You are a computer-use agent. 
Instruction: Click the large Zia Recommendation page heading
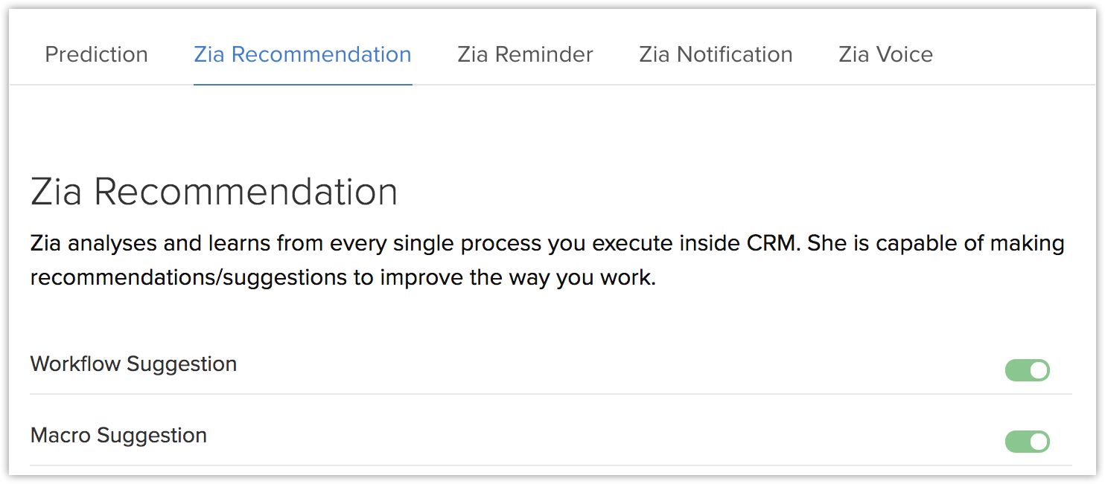click(214, 192)
